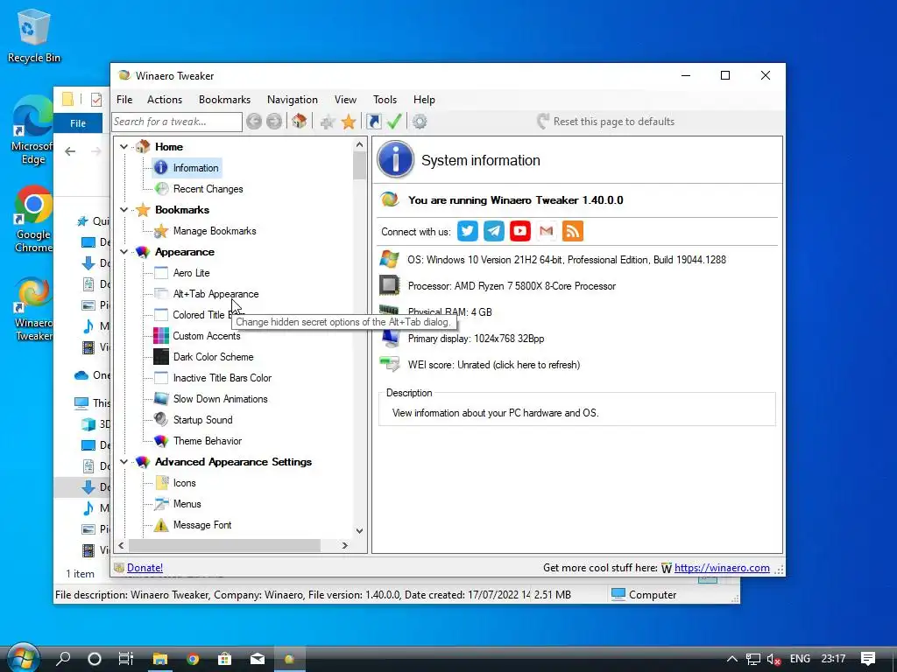Select Microsoft Edge desktop shortcut
This screenshot has width=897, height=672.
pyautogui.click(x=32, y=130)
